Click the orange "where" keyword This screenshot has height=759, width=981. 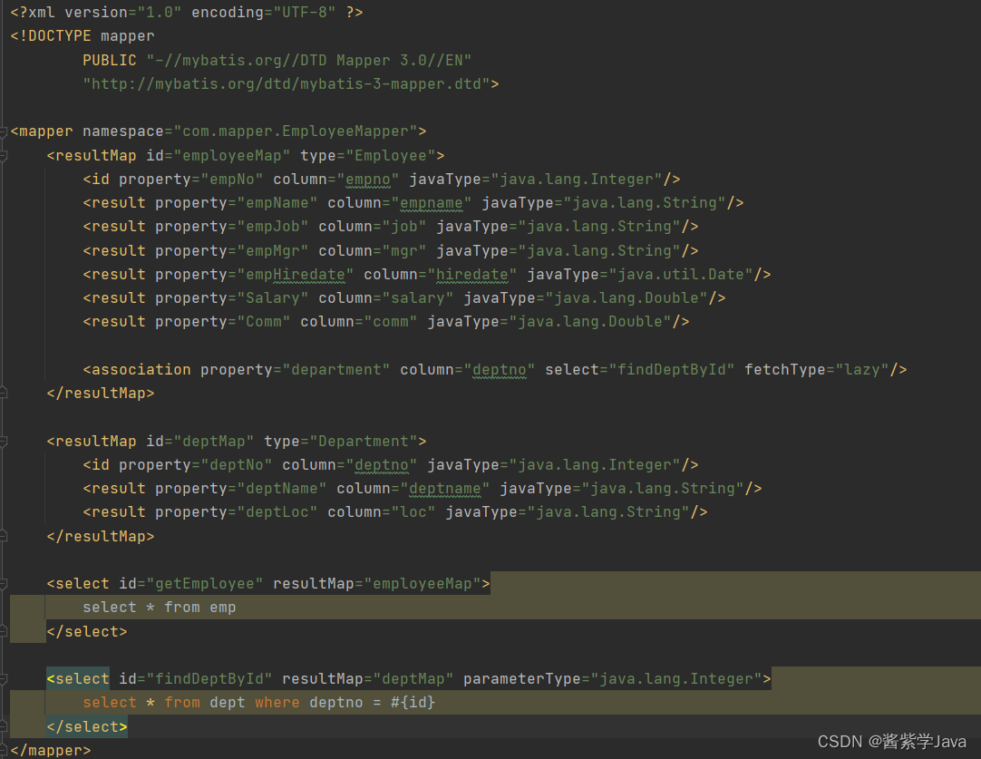[x=277, y=703]
